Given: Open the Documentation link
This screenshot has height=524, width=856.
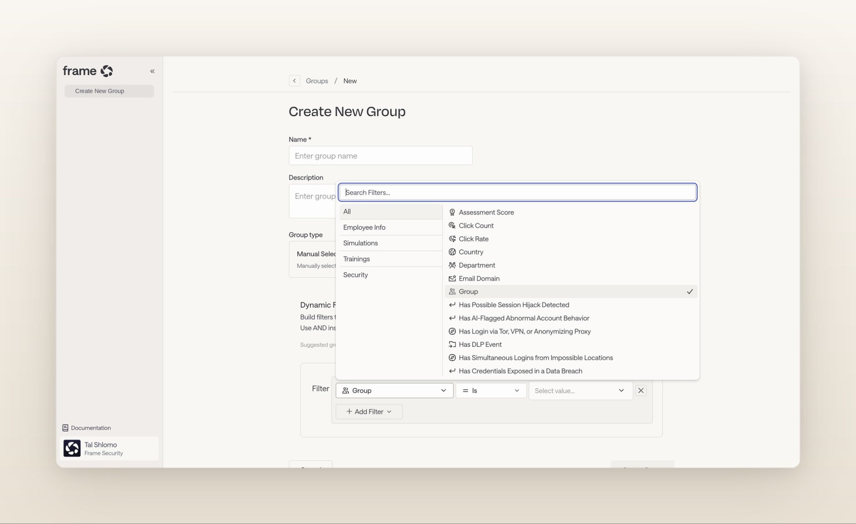Looking at the screenshot, I should 87,428.
